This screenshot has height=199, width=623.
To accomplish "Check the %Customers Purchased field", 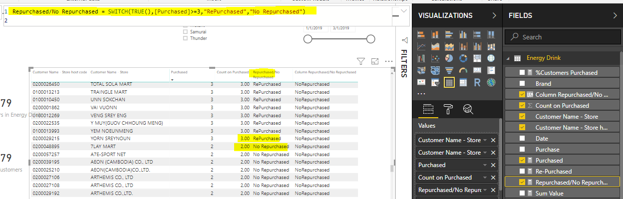I will (x=522, y=72).
